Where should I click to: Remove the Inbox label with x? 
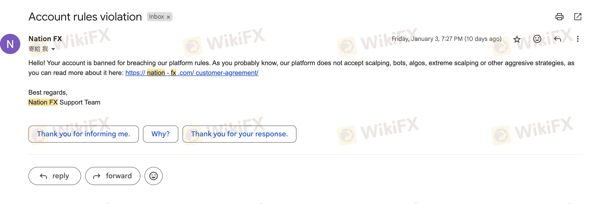pyautogui.click(x=168, y=17)
